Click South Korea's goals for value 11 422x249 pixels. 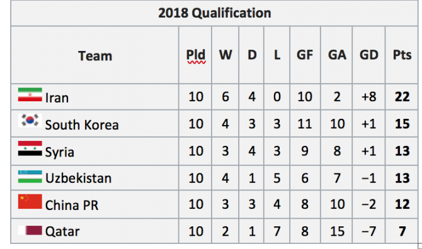click(x=305, y=124)
